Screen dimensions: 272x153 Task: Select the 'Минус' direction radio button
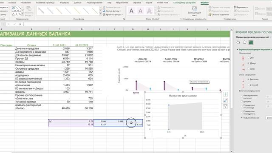click(x=248, y=63)
